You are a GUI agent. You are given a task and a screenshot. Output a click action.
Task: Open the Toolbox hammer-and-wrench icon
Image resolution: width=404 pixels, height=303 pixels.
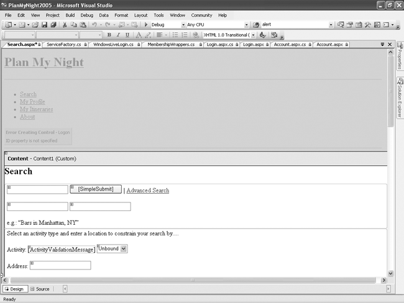pyautogui.click(x=368, y=25)
